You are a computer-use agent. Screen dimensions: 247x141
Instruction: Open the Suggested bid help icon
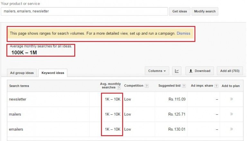[184, 86]
